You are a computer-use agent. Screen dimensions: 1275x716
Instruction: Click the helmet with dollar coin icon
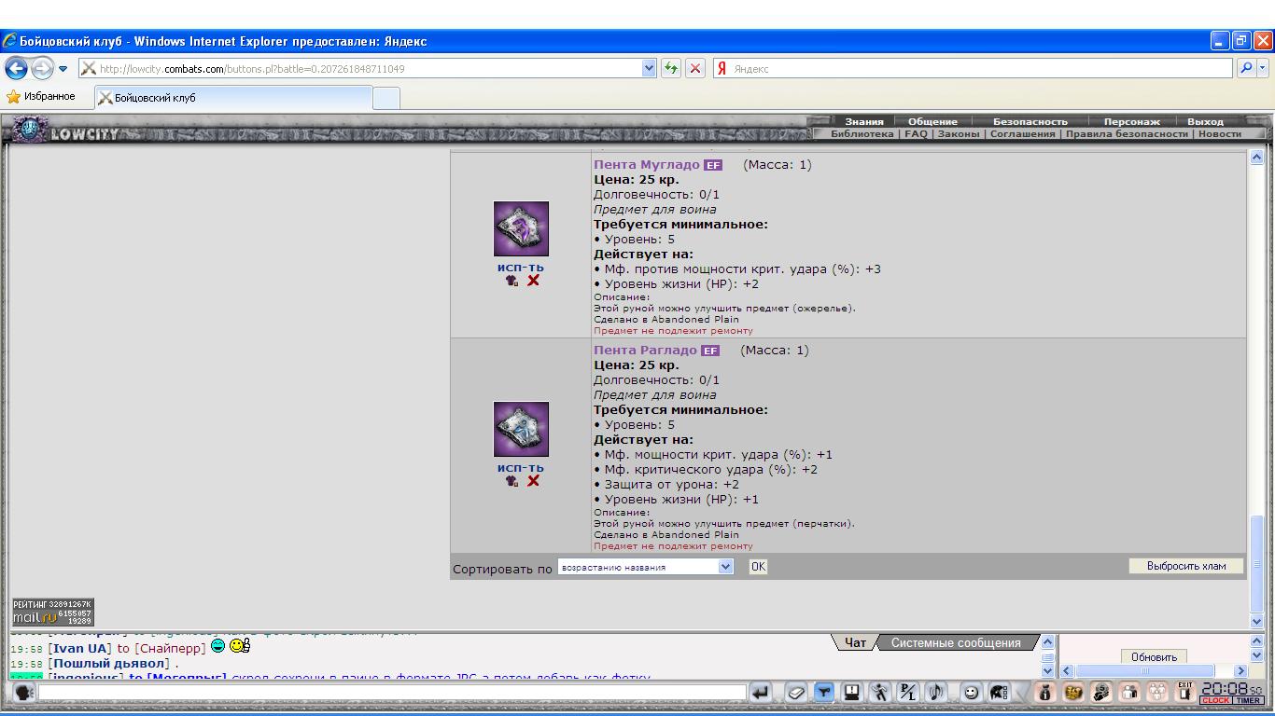pos(1101,693)
